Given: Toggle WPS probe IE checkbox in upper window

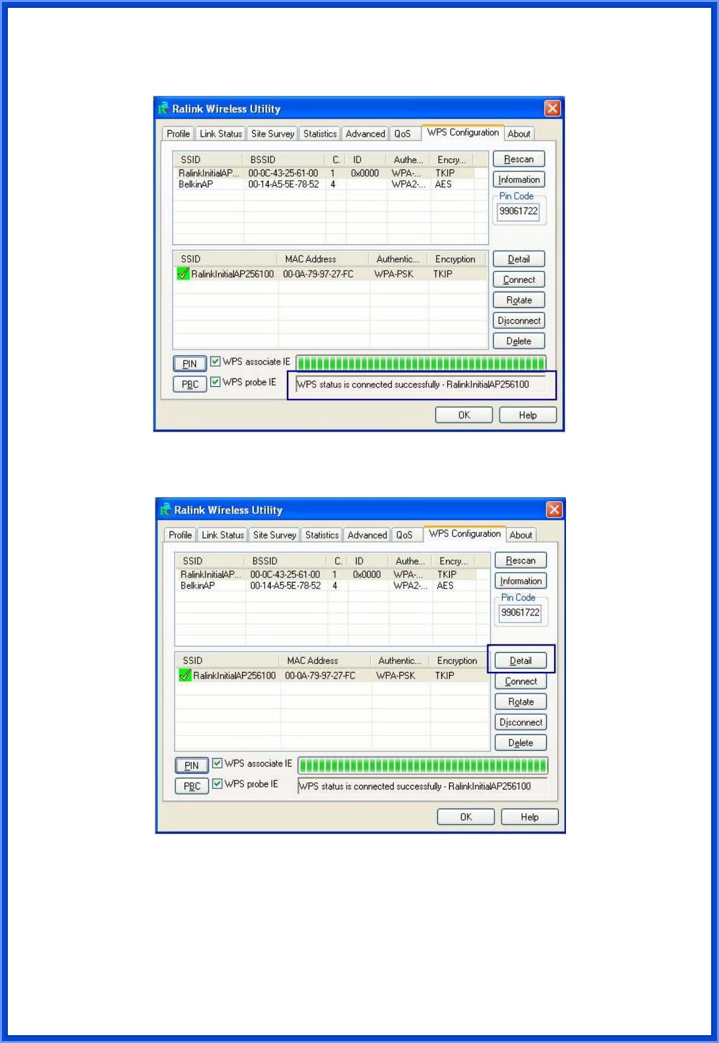Looking at the screenshot, I should pos(215,382).
